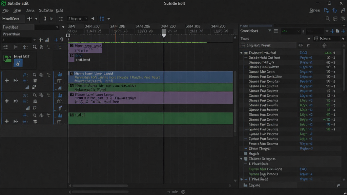The width and height of the screenshot is (347, 195).
Task: Click the magnifier icon in the left panel tool row
Action: point(35,47)
